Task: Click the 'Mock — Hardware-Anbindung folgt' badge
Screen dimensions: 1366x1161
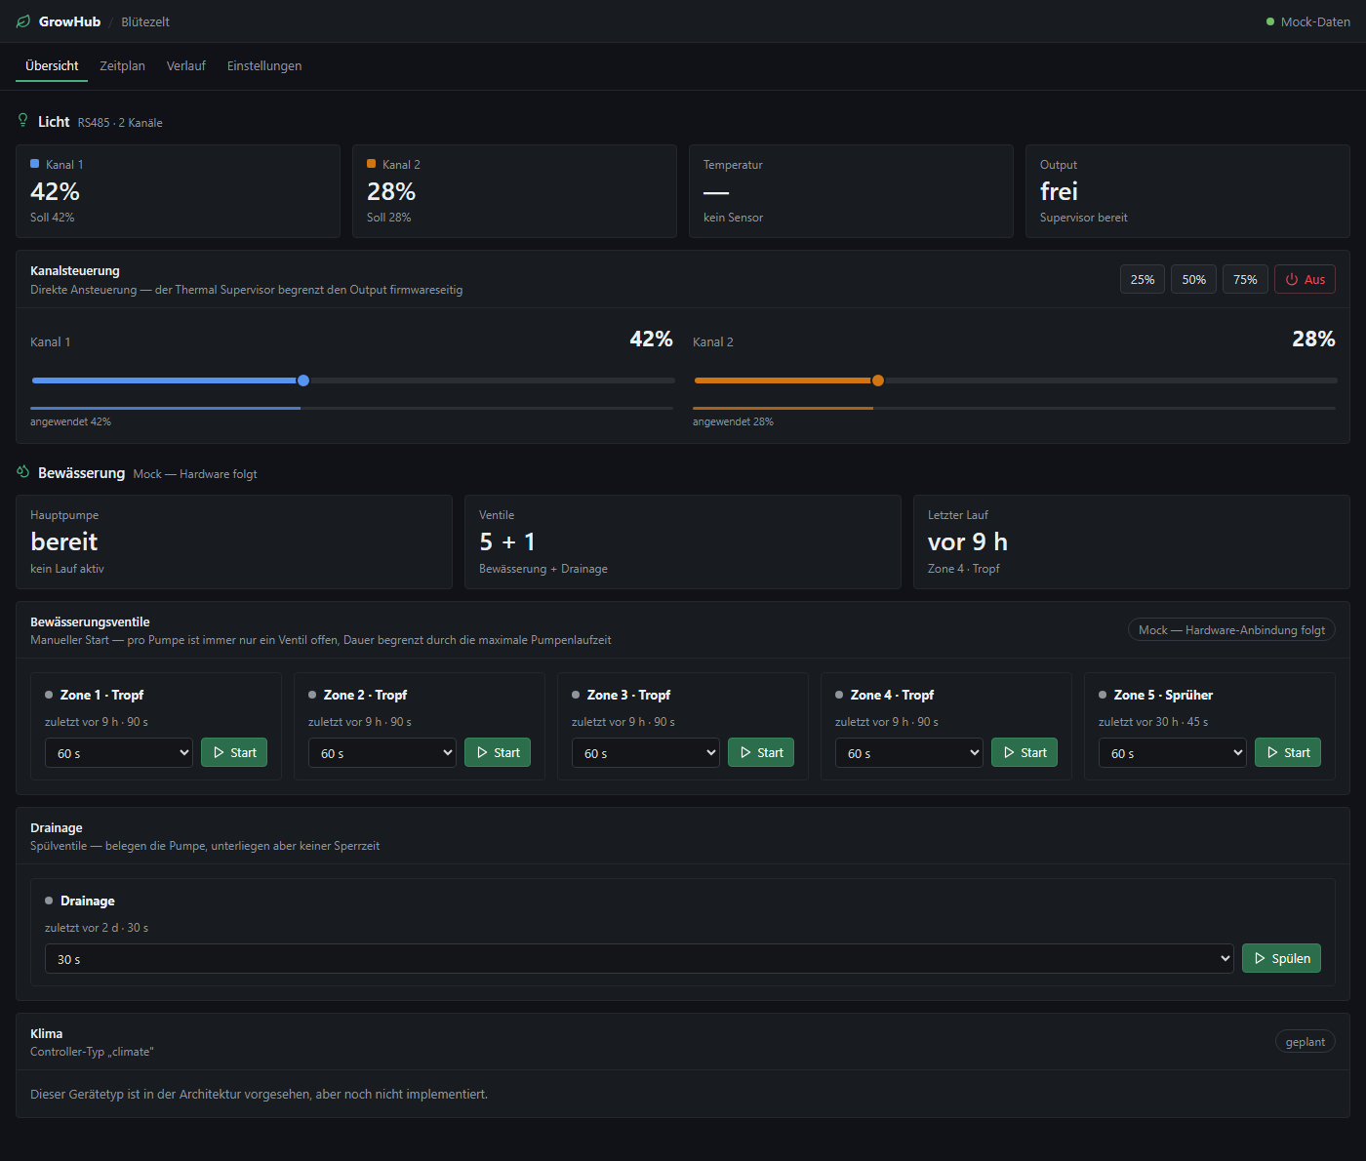Action: point(1231,630)
